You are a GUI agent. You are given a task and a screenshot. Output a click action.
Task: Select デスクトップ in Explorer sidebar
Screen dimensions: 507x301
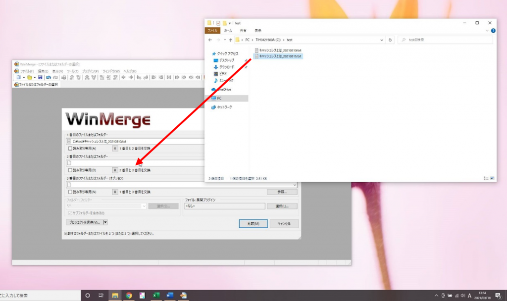[x=224, y=60]
